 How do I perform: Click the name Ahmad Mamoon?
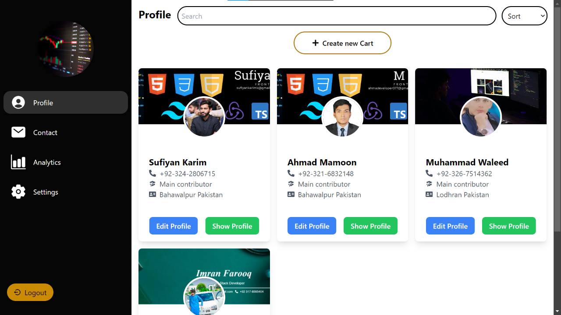pyautogui.click(x=322, y=162)
